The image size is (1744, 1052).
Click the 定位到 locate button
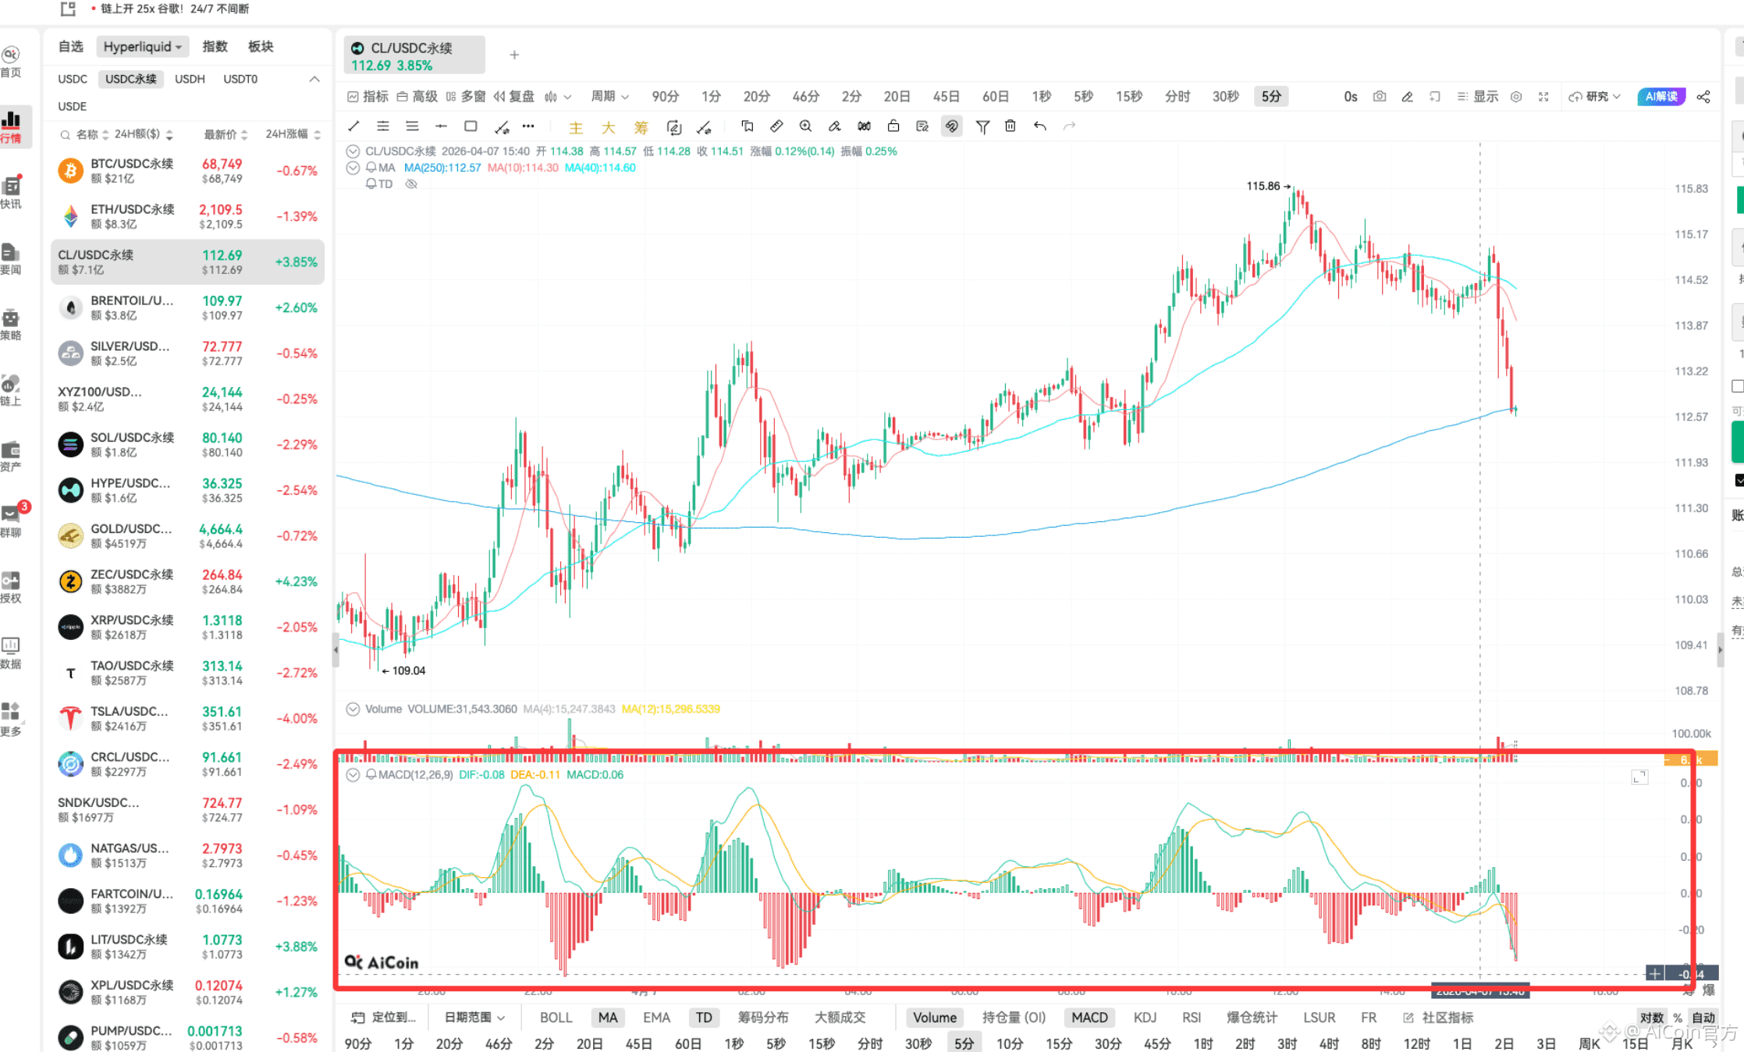click(x=383, y=1018)
